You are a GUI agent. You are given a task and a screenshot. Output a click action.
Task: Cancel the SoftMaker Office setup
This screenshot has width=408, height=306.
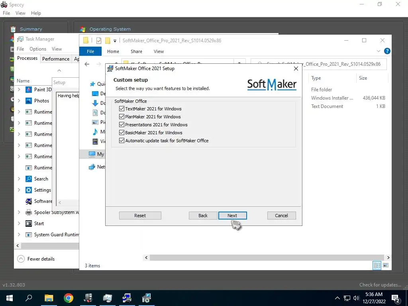(x=281, y=216)
